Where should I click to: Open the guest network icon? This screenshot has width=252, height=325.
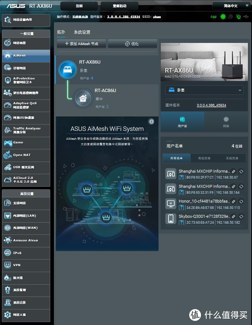pyautogui.click(x=8, y=68)
